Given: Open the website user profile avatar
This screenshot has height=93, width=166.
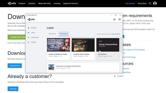Looking at the screenshot, I should [155, 3].
